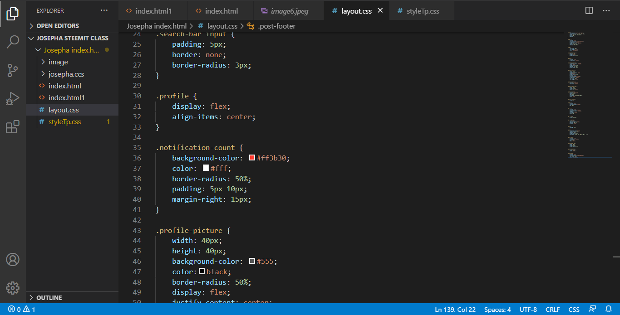The image size is (620, 315).
Task: Open the feedback icon in status bar
Action: coord(592,309)
